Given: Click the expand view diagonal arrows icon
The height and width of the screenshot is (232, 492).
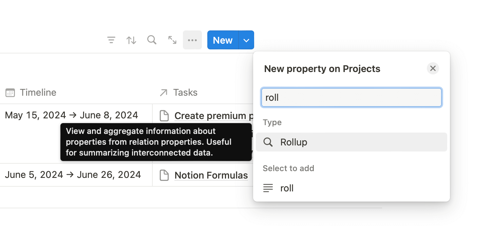Looking at the screenshot, I should 172,40.
